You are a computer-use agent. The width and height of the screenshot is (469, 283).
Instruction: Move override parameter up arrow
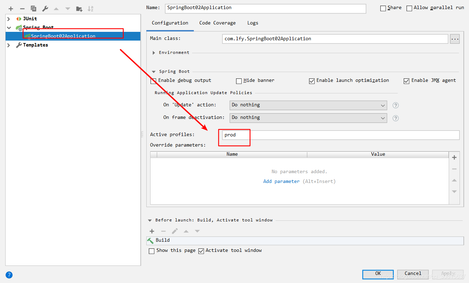pos(454,180)
